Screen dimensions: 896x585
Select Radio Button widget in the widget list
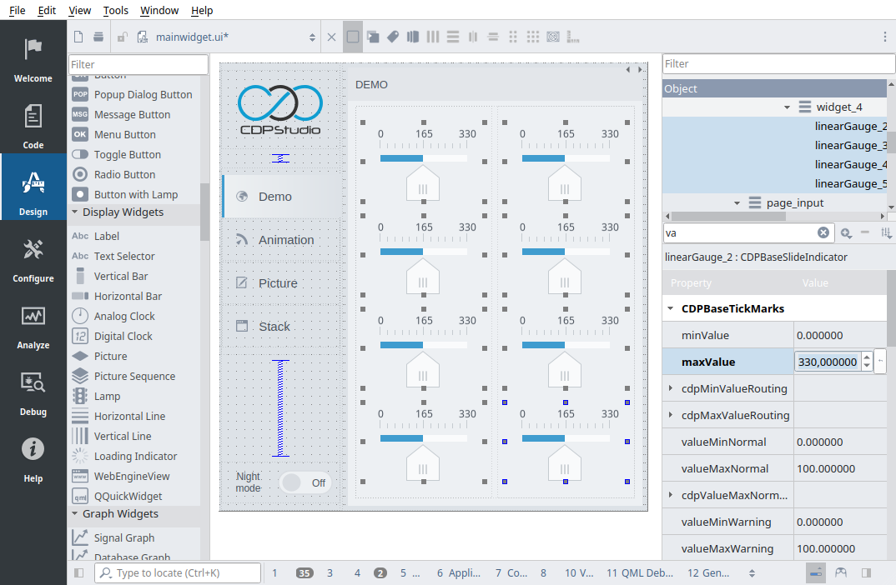point(124,175)
